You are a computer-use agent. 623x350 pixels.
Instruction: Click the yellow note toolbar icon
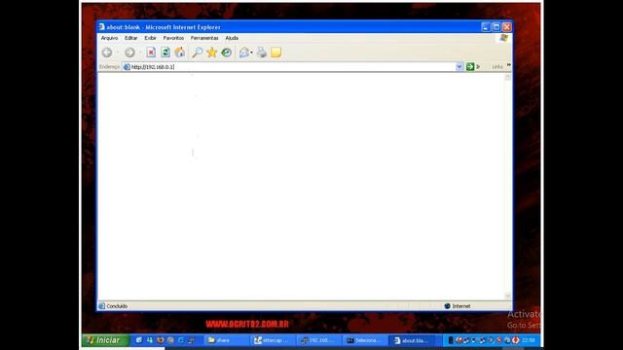tap(276, 52)
